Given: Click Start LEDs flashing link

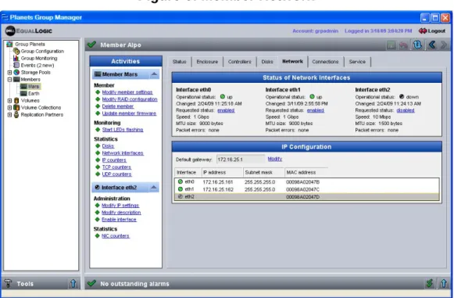Looking at the screenshot, I should tap(123, 130).
